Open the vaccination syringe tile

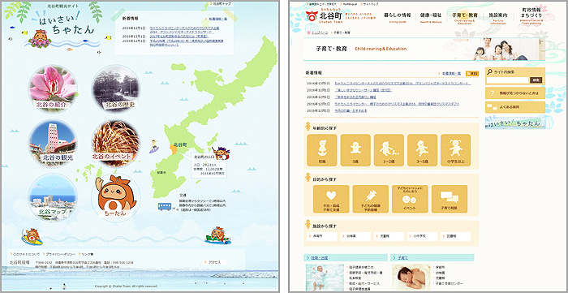371,199
